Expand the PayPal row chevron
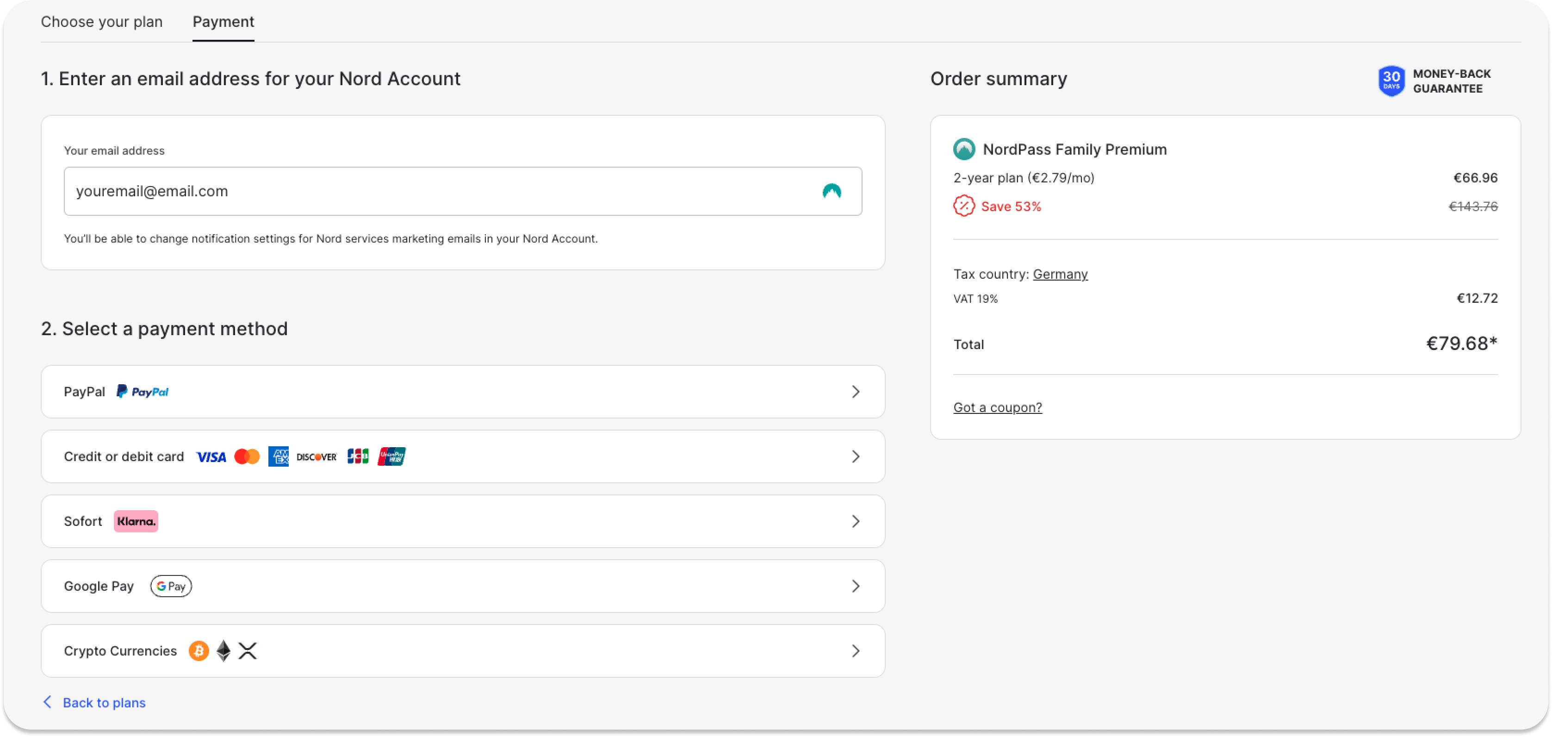This screenshot has height=737, width=1552. (856, 392)
